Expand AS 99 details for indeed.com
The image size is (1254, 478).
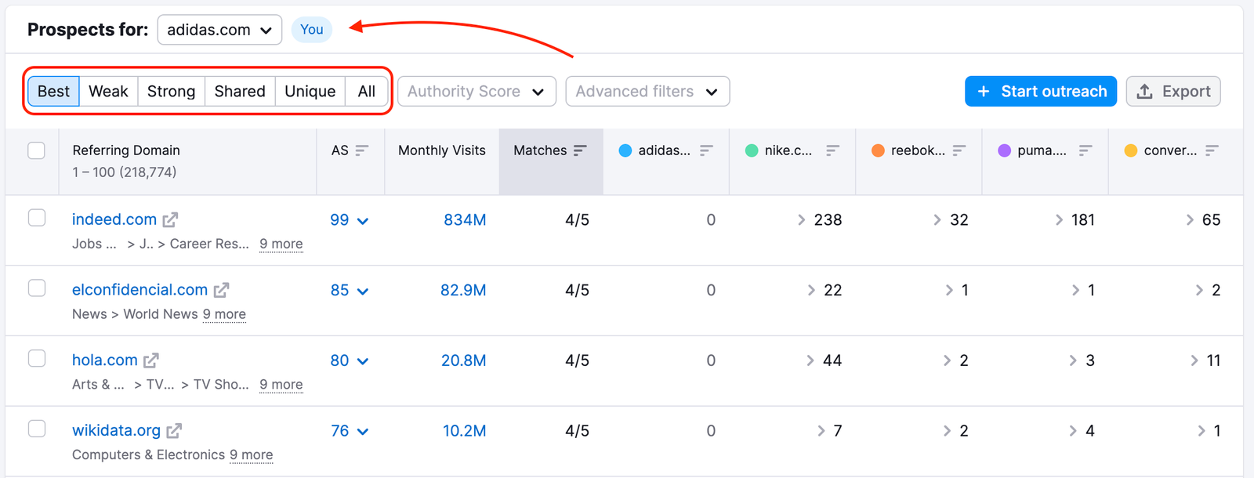(363, 221)
